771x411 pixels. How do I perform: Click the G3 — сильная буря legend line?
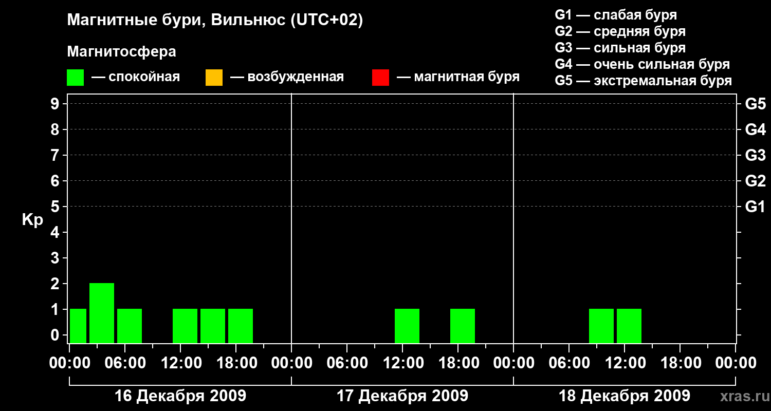pyautogui.click(x=620, y=48)
